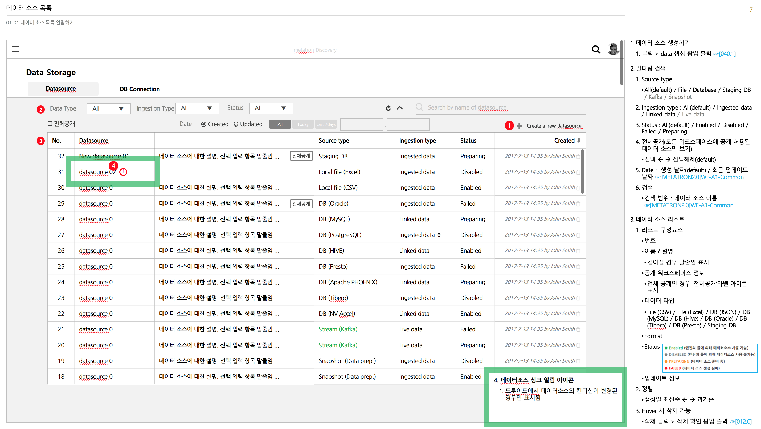Click the Data Storage page title
Viewport: 761px width, 429px height.
tap(51, 72)
